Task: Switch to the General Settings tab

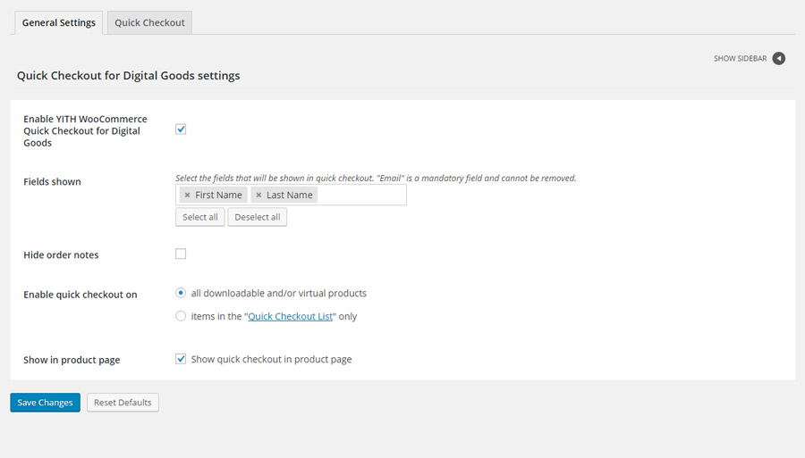Action: (59, 23)
